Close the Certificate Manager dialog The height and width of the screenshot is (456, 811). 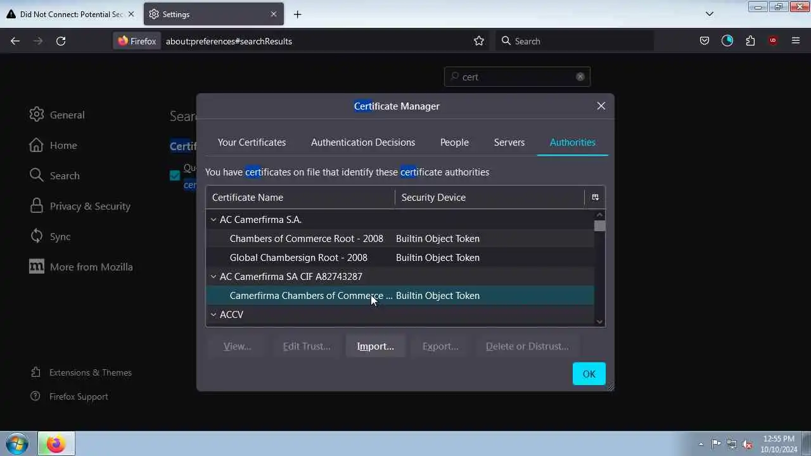(601, 106)
